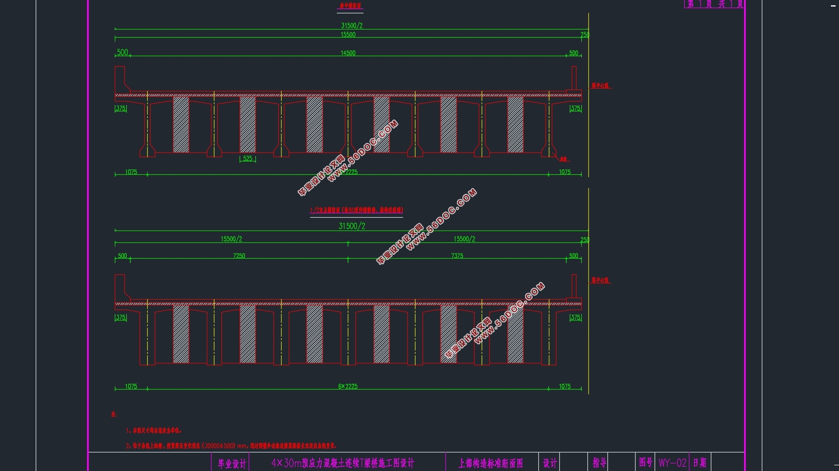Select the 1/2支点横断面 section title
Screen dimensions: 839x471
tap(356, 210)
